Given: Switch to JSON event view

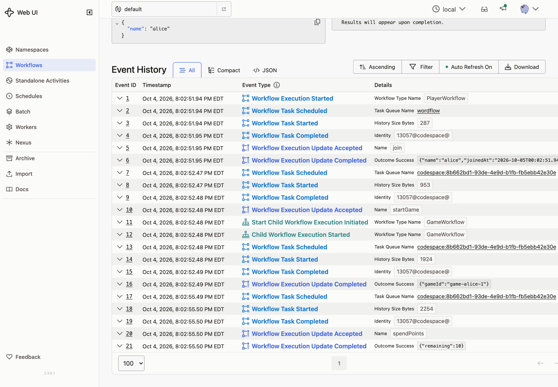Looking at the screenshot, I should coord(265,70).
